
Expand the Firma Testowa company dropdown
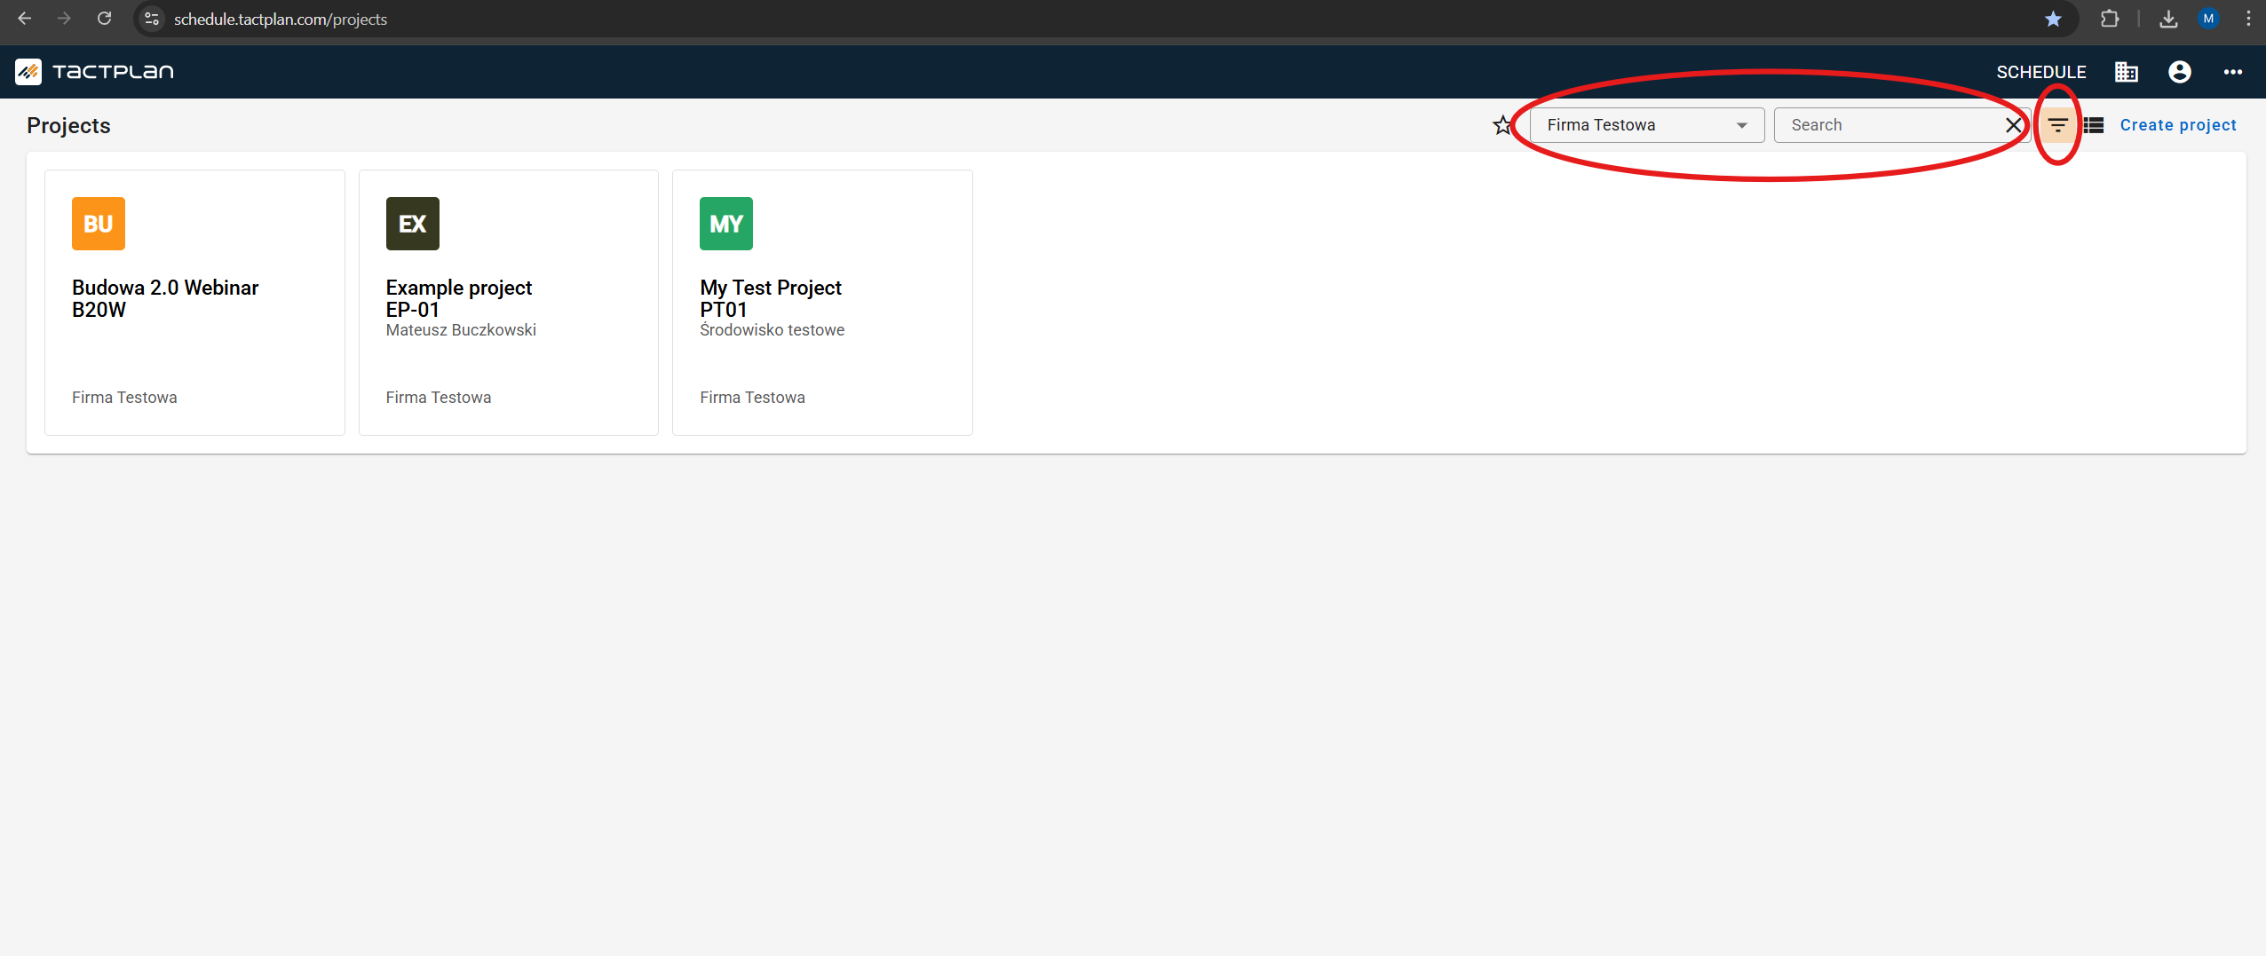tap(1646, 125)
